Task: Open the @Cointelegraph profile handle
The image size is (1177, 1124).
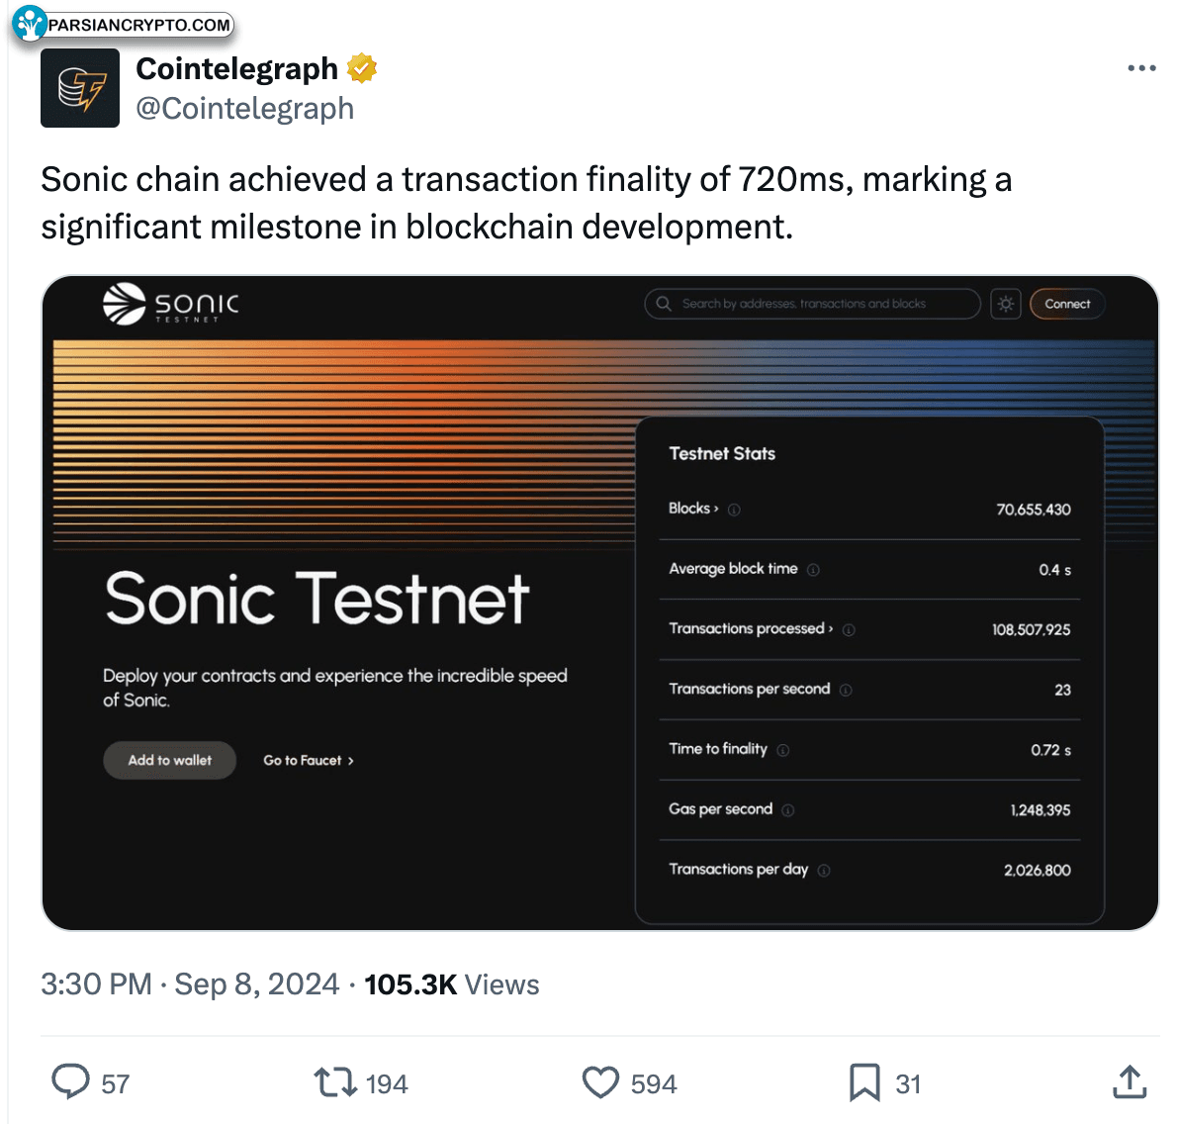Action: 245,109
